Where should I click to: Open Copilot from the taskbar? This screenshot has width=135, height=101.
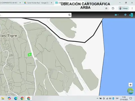pyautogui.click(x=9, y=98)
